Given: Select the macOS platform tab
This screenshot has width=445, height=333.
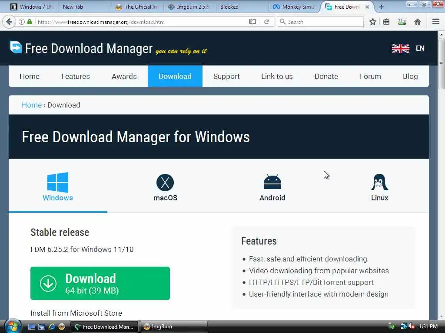Looking at the screenshot, I should [165, 187].
